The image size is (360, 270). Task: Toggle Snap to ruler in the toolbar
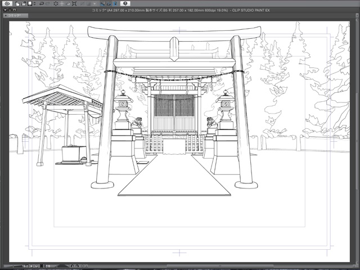click(102, 4)
